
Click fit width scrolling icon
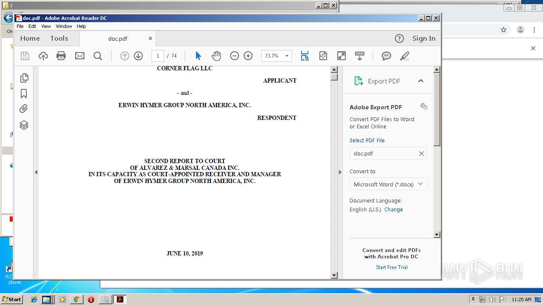click(x=305, y=56)
